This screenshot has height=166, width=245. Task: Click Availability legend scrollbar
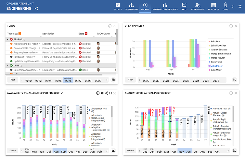click(x=112, y=112)
